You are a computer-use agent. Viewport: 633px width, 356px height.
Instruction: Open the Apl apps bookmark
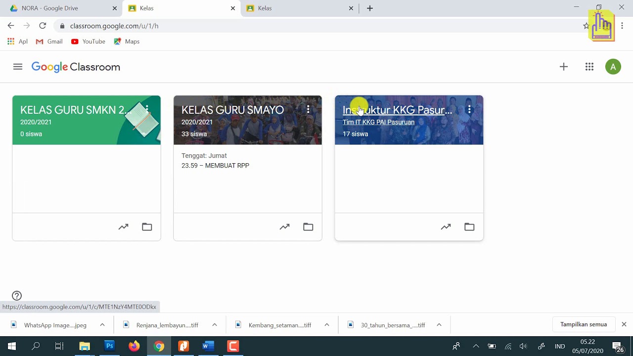[17, 42]
